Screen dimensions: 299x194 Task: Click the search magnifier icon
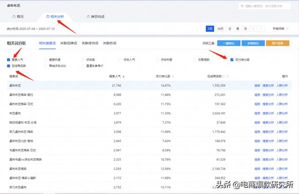[242, 6]
